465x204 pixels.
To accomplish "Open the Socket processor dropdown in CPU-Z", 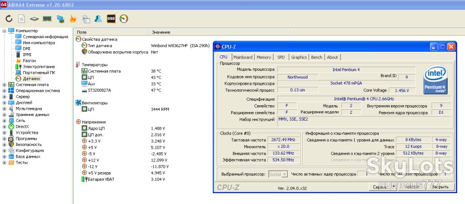I will coord(278,175).
